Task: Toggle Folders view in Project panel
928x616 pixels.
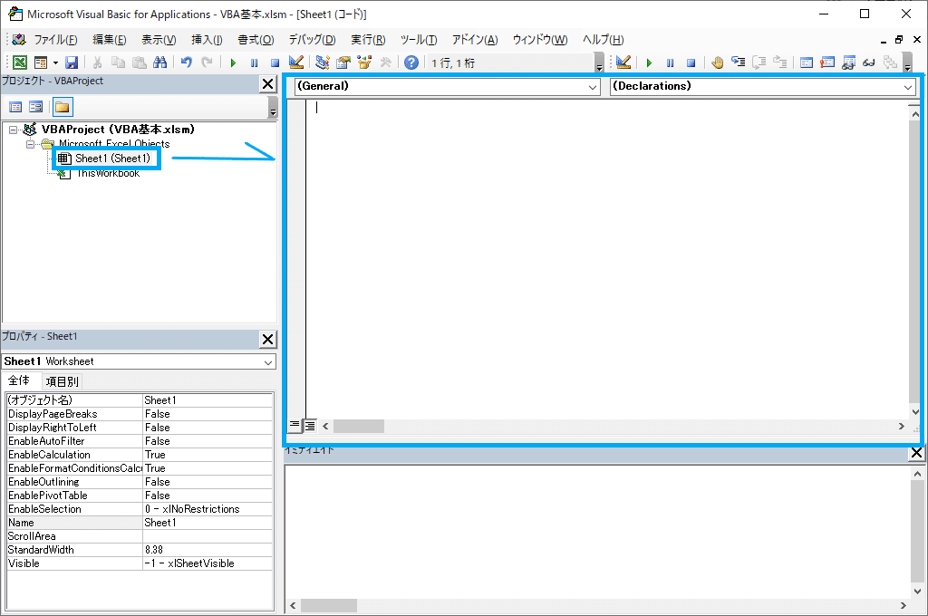Action: (x=63, y=107)
